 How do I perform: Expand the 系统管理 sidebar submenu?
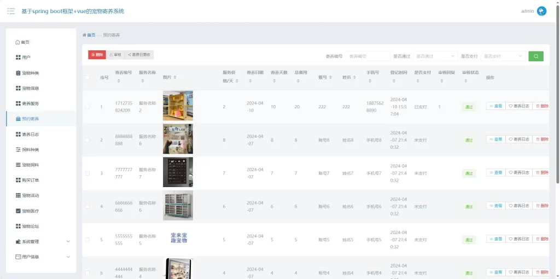68,241
